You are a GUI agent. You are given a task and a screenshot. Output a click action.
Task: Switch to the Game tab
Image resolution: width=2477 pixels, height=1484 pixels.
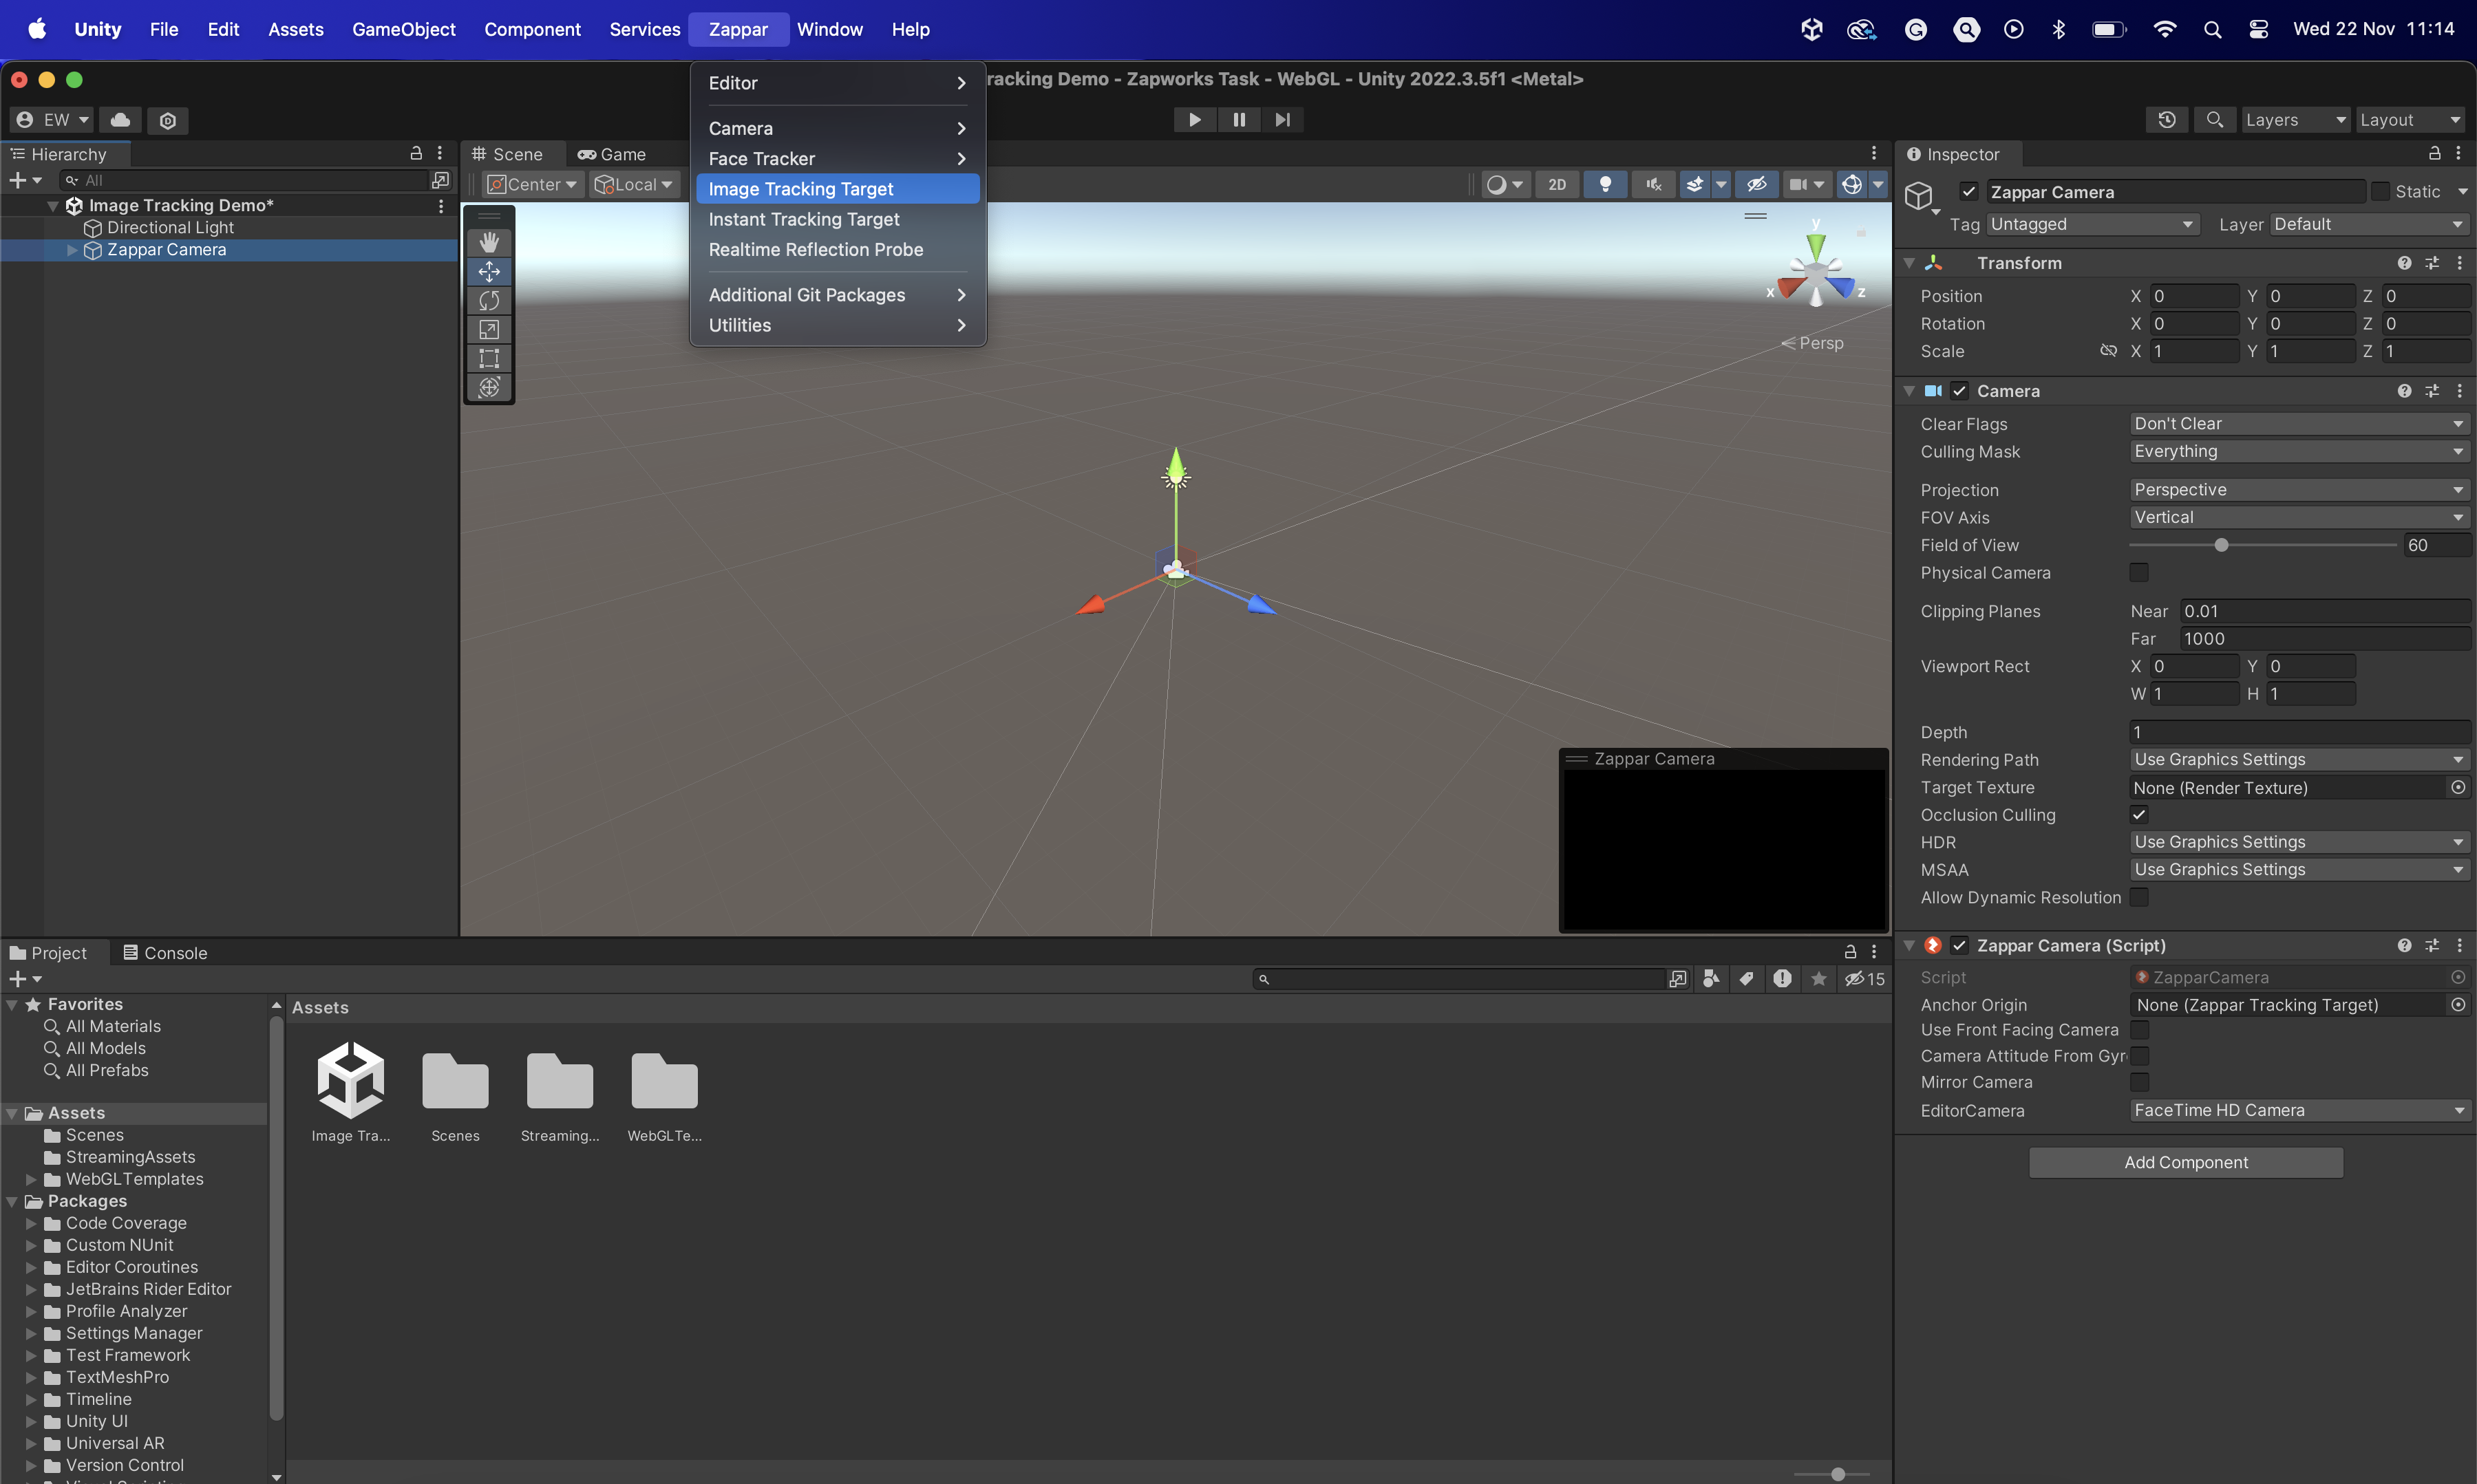tap(611, 154)
